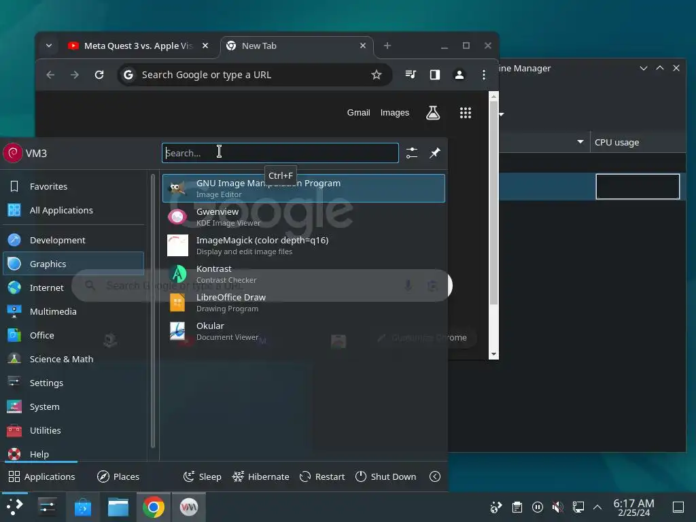Open Chrome media controls icon
This screenshot has width=696, height=522.
[x=411, y=75]
